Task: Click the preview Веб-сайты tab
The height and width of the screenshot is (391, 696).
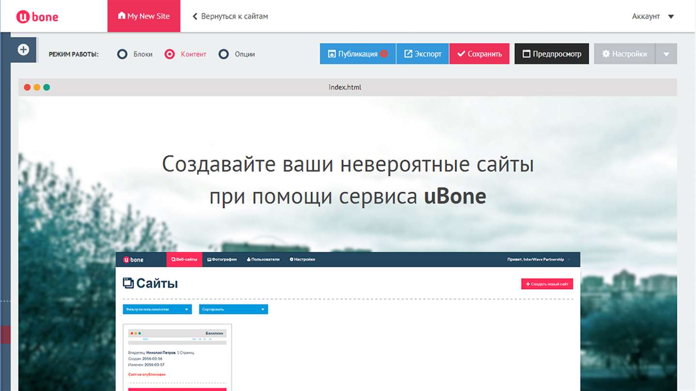Action: click(x=184, y=259)
